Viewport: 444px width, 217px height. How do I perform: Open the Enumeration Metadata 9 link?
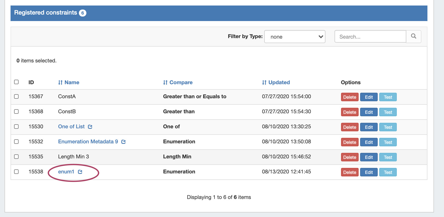click(88, 142)
